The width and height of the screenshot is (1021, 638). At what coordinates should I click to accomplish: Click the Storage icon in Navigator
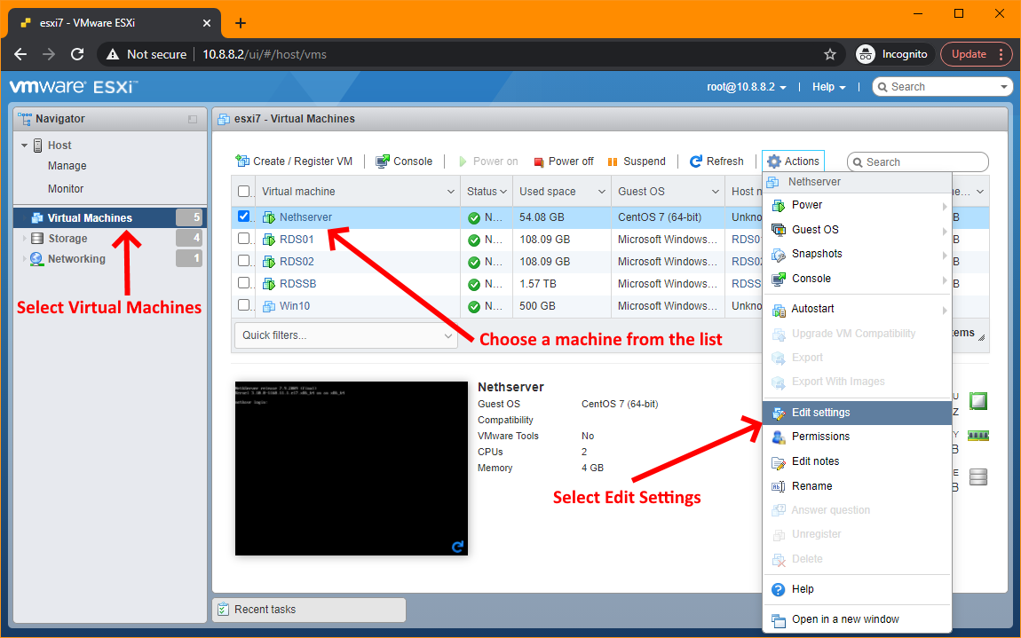coord(37,239)
